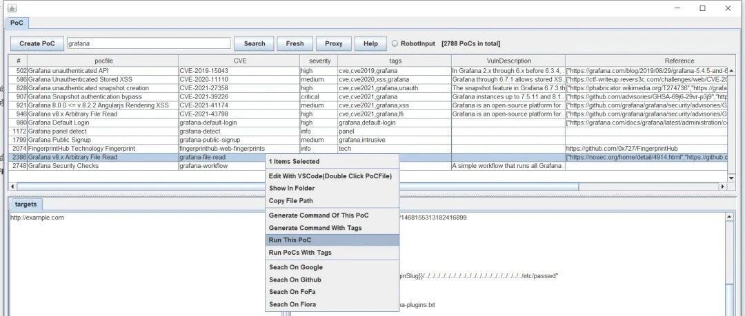
Task: Click table horizontal scrollbar left arrow
Action: (x=13, y=187)
